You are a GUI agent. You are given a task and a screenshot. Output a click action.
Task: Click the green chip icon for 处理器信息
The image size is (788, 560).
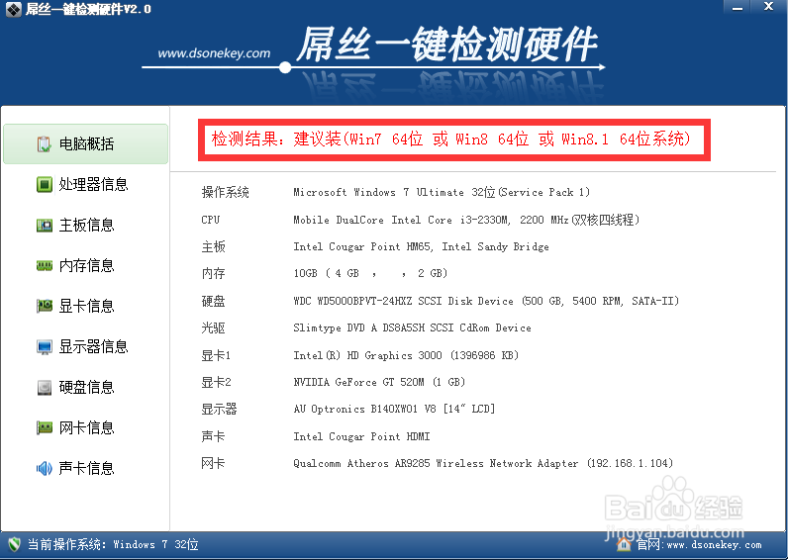point(45,184)
